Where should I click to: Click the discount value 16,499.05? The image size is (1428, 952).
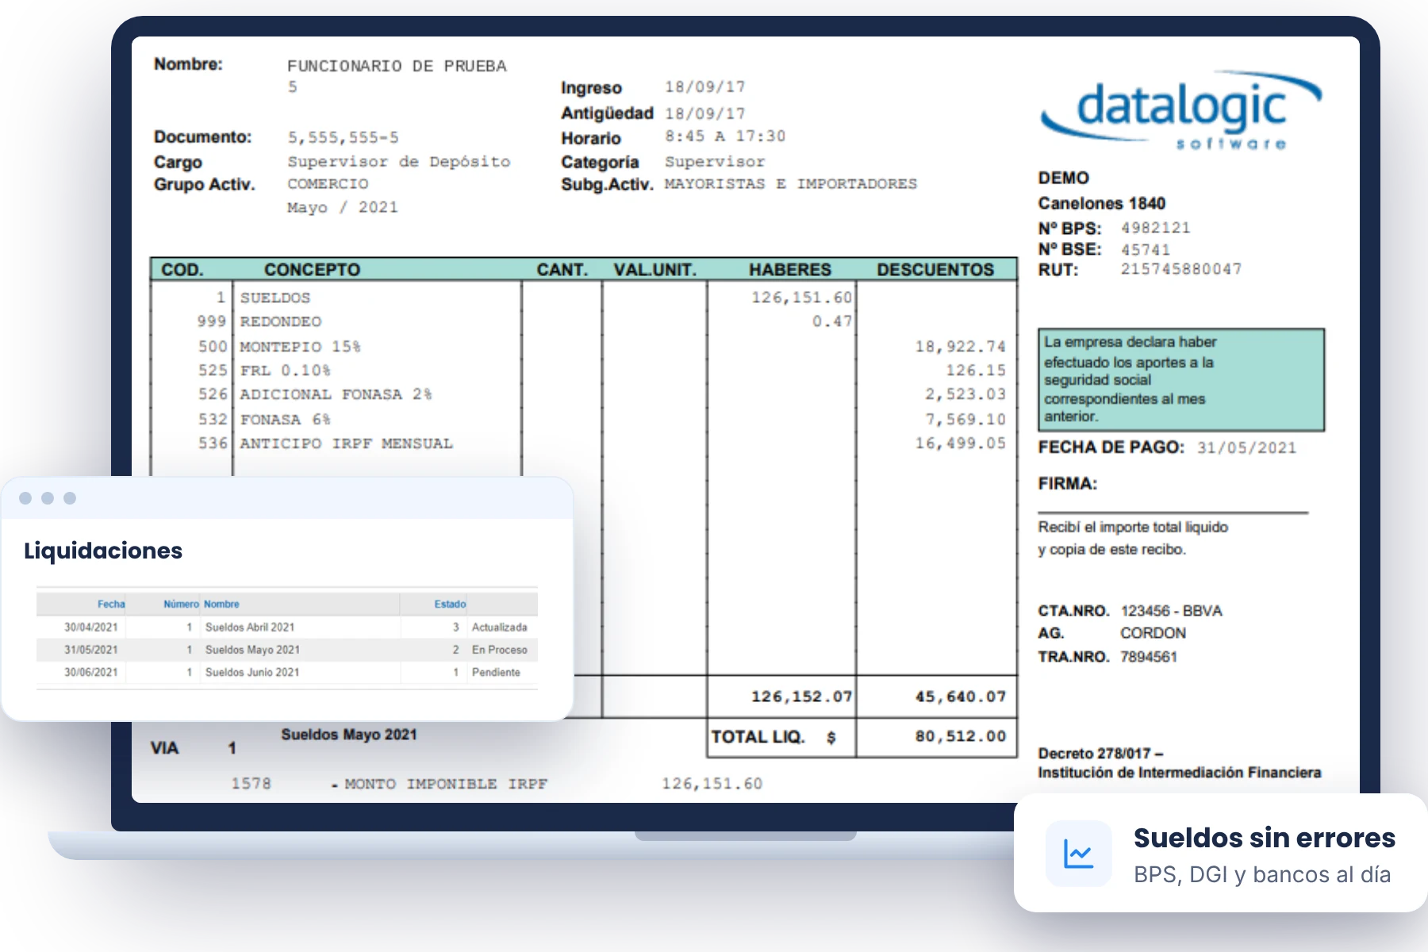coord(960,443)
